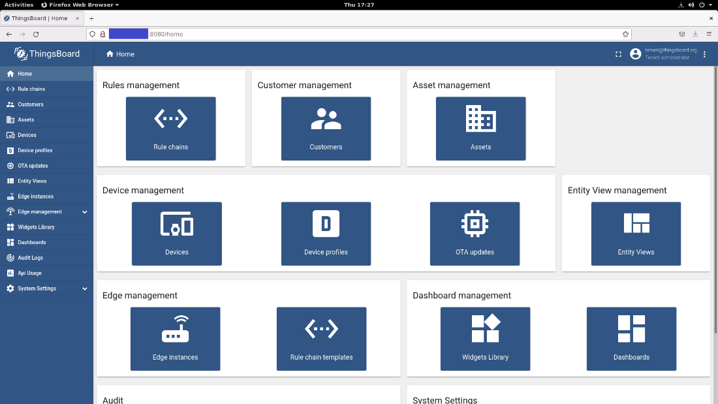This screenshot has width=718, height=404.
Task: Open the OTA updates card
Action: click(475, 234)
